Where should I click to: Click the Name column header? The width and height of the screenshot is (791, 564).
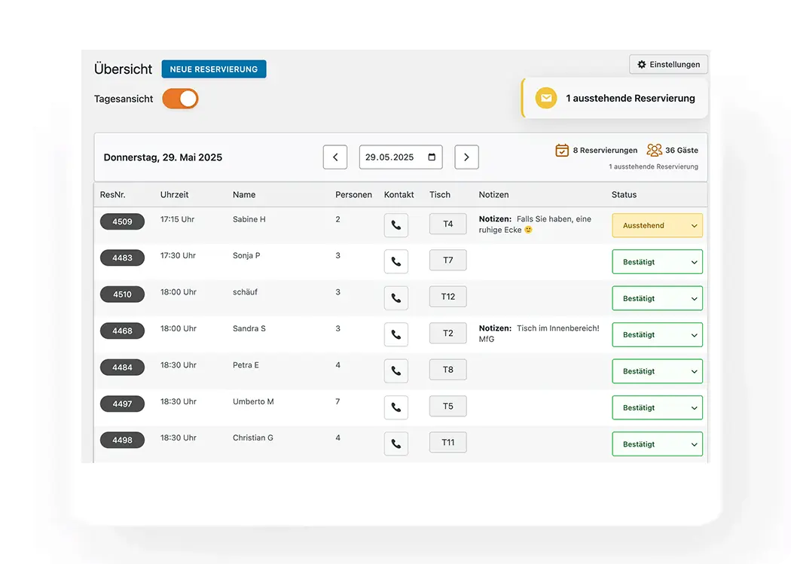point(244,194)
